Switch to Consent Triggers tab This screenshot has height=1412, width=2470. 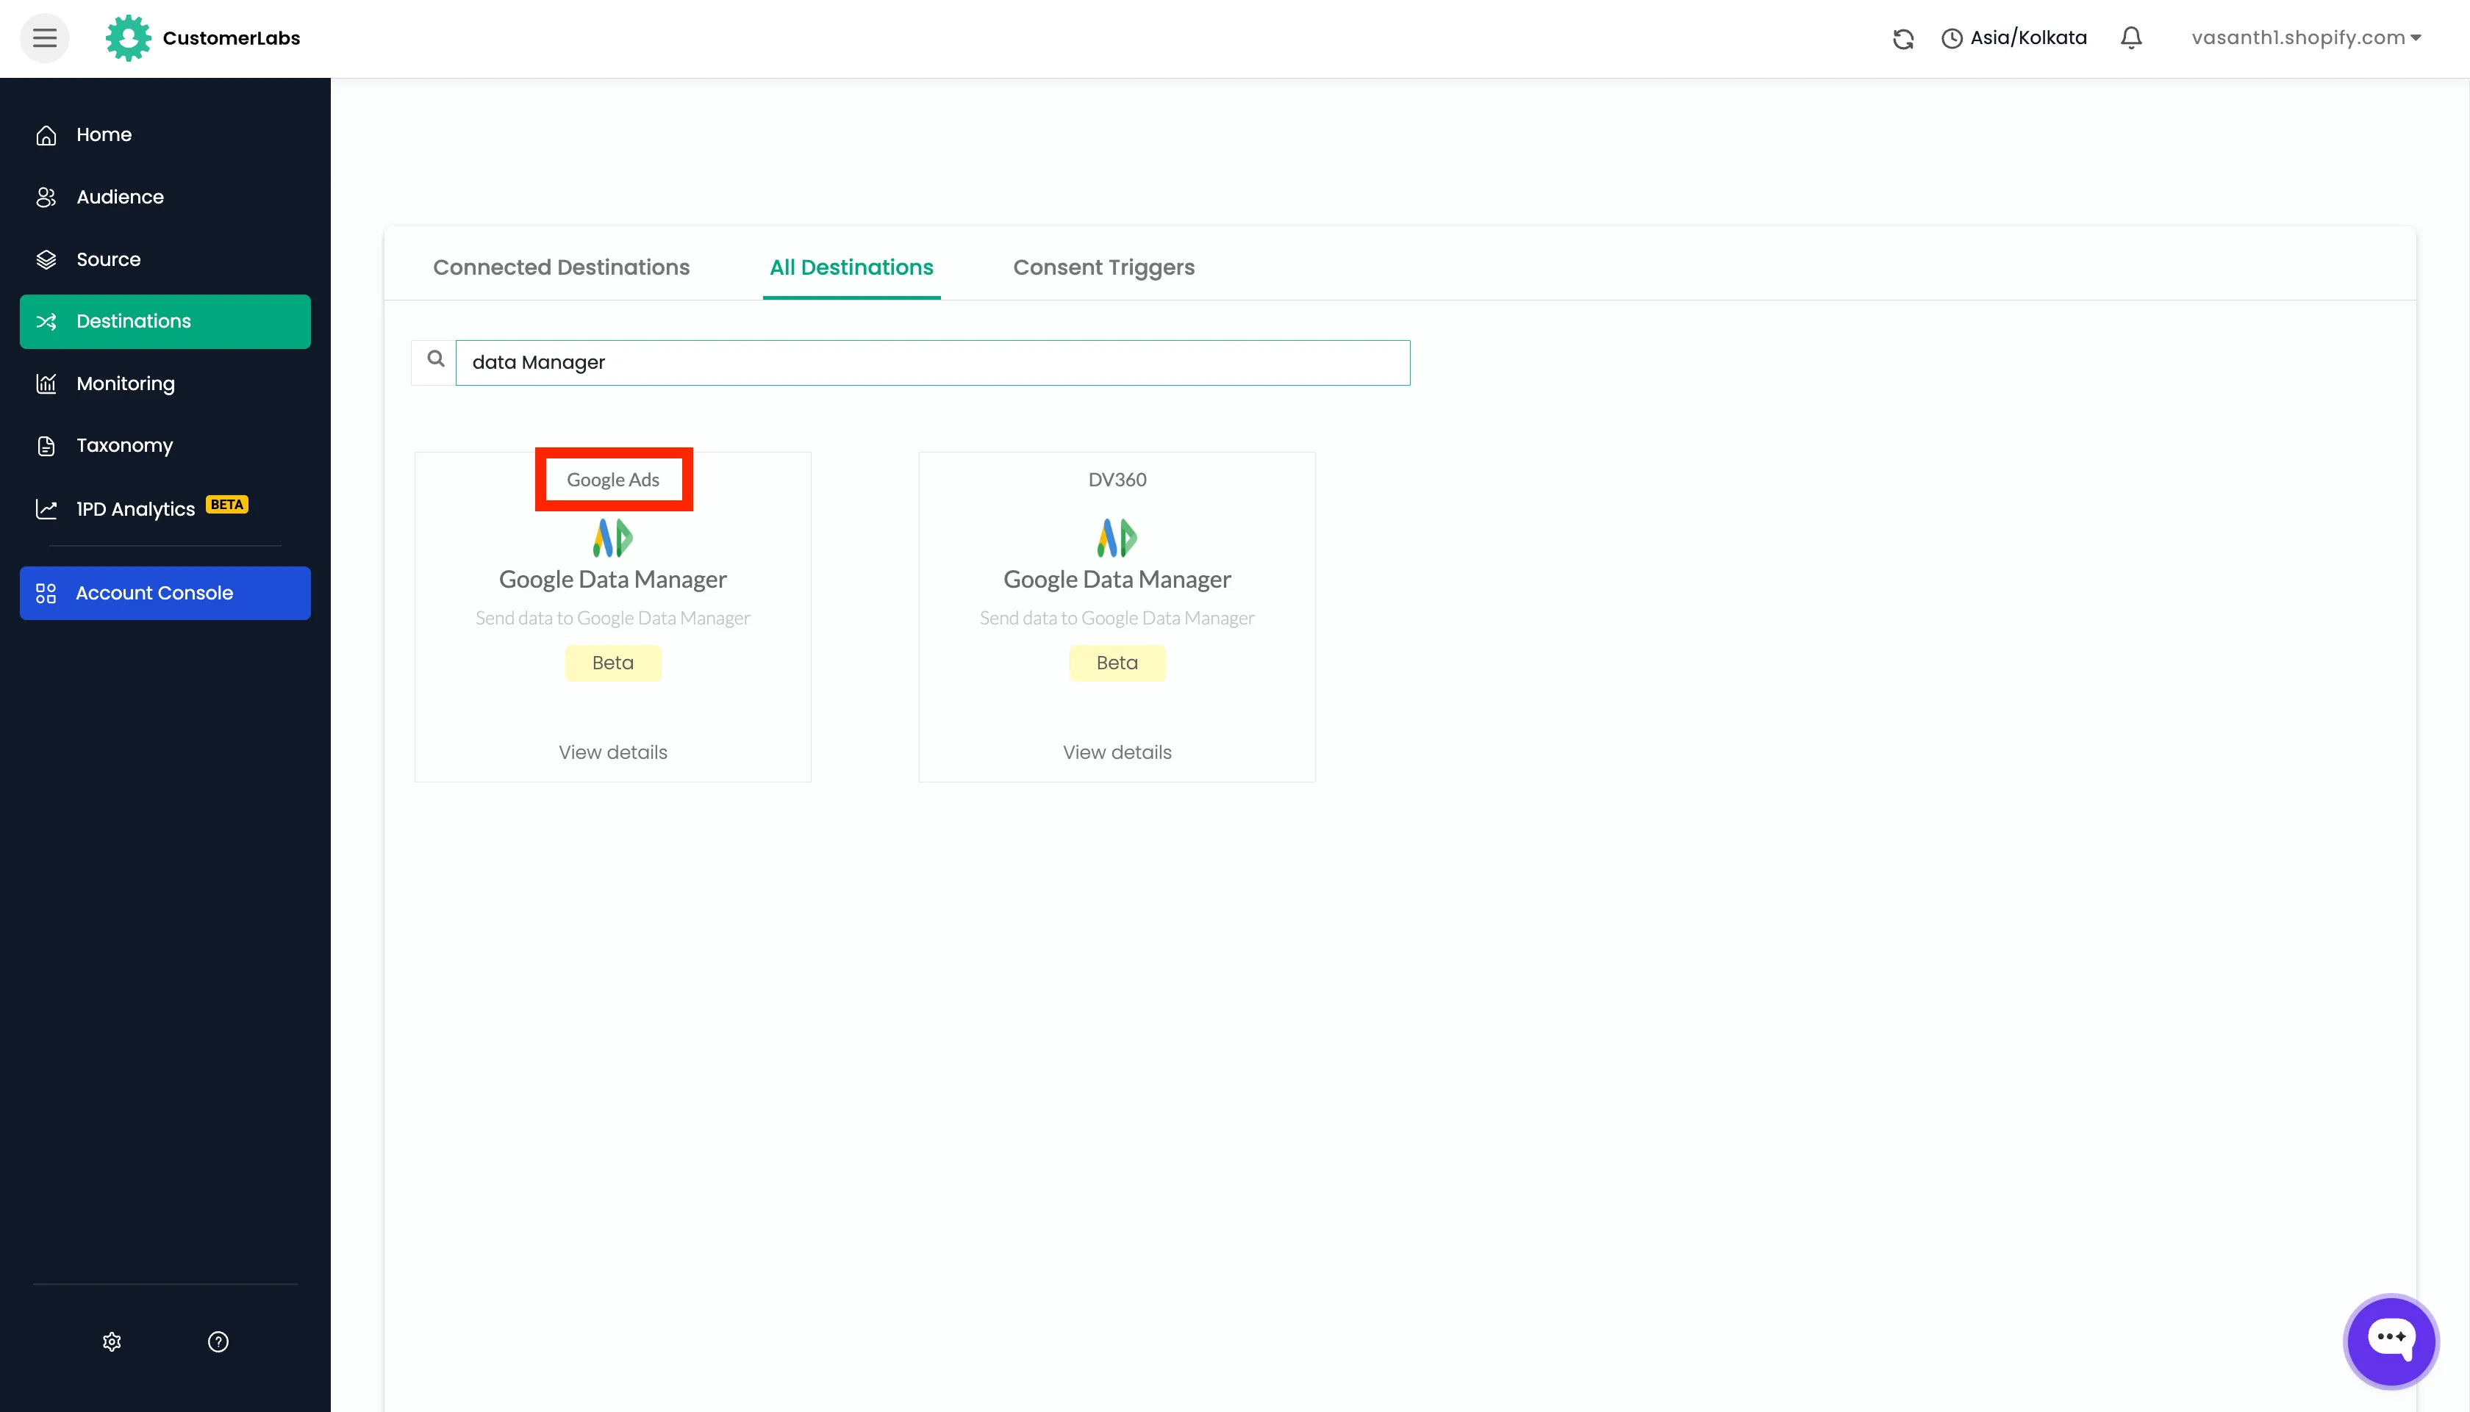tap(1104, 267)
